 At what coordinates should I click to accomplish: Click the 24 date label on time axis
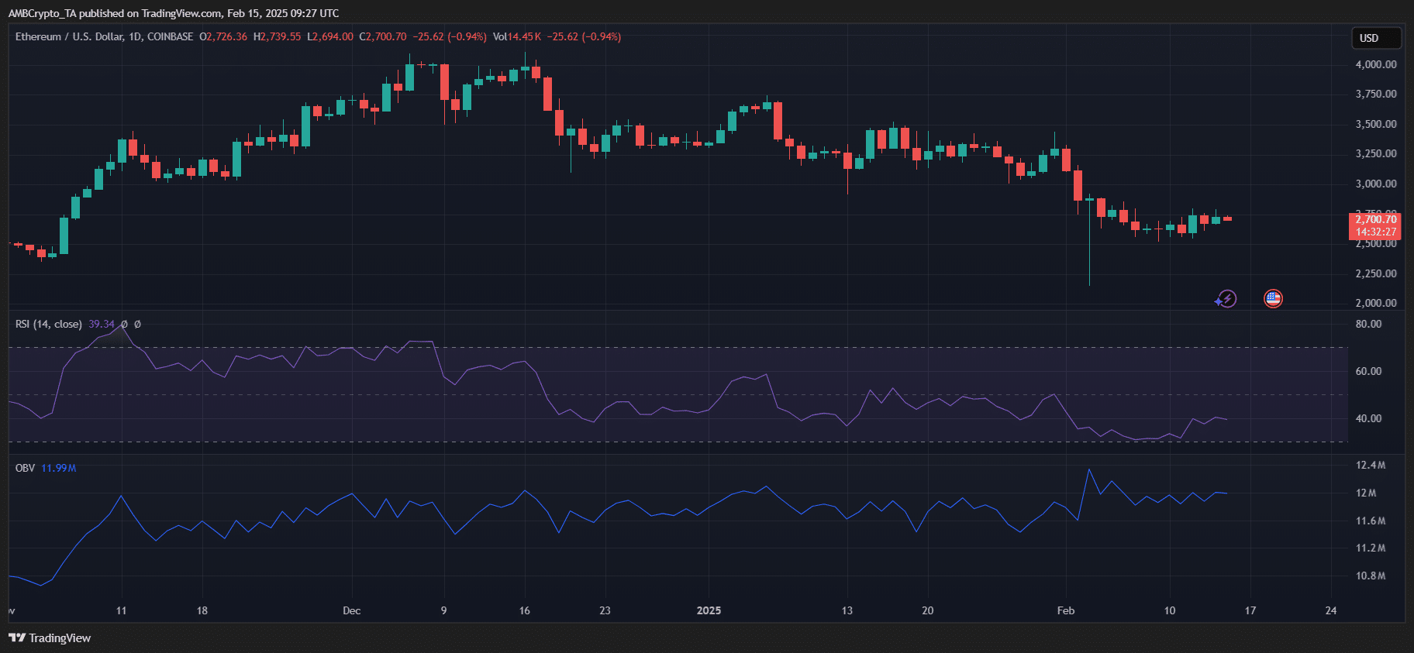1330,610
